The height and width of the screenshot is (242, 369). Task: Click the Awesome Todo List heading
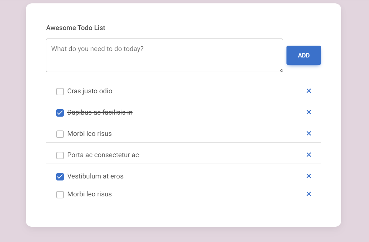(75, 28)
